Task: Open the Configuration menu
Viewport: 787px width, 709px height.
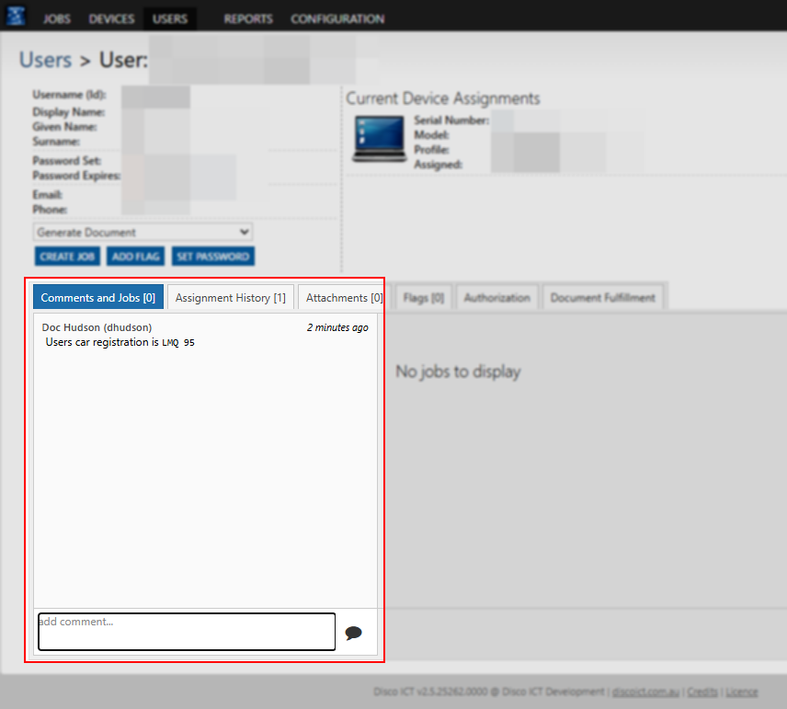Action: [x=337, y=18]
